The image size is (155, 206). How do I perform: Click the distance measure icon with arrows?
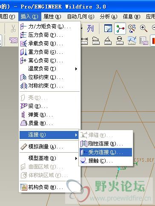pyautogui.click(x=84, y=41)
